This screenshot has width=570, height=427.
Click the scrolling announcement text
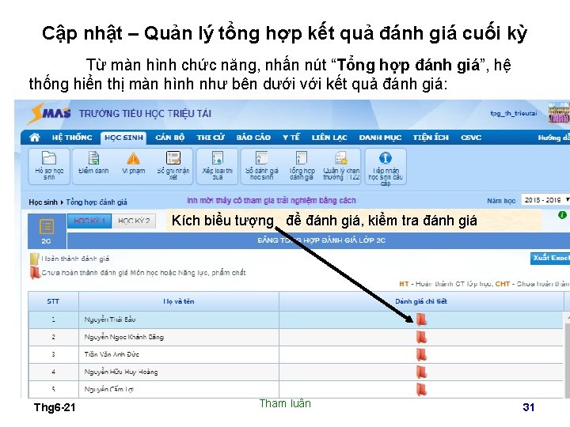coord(272,200)
